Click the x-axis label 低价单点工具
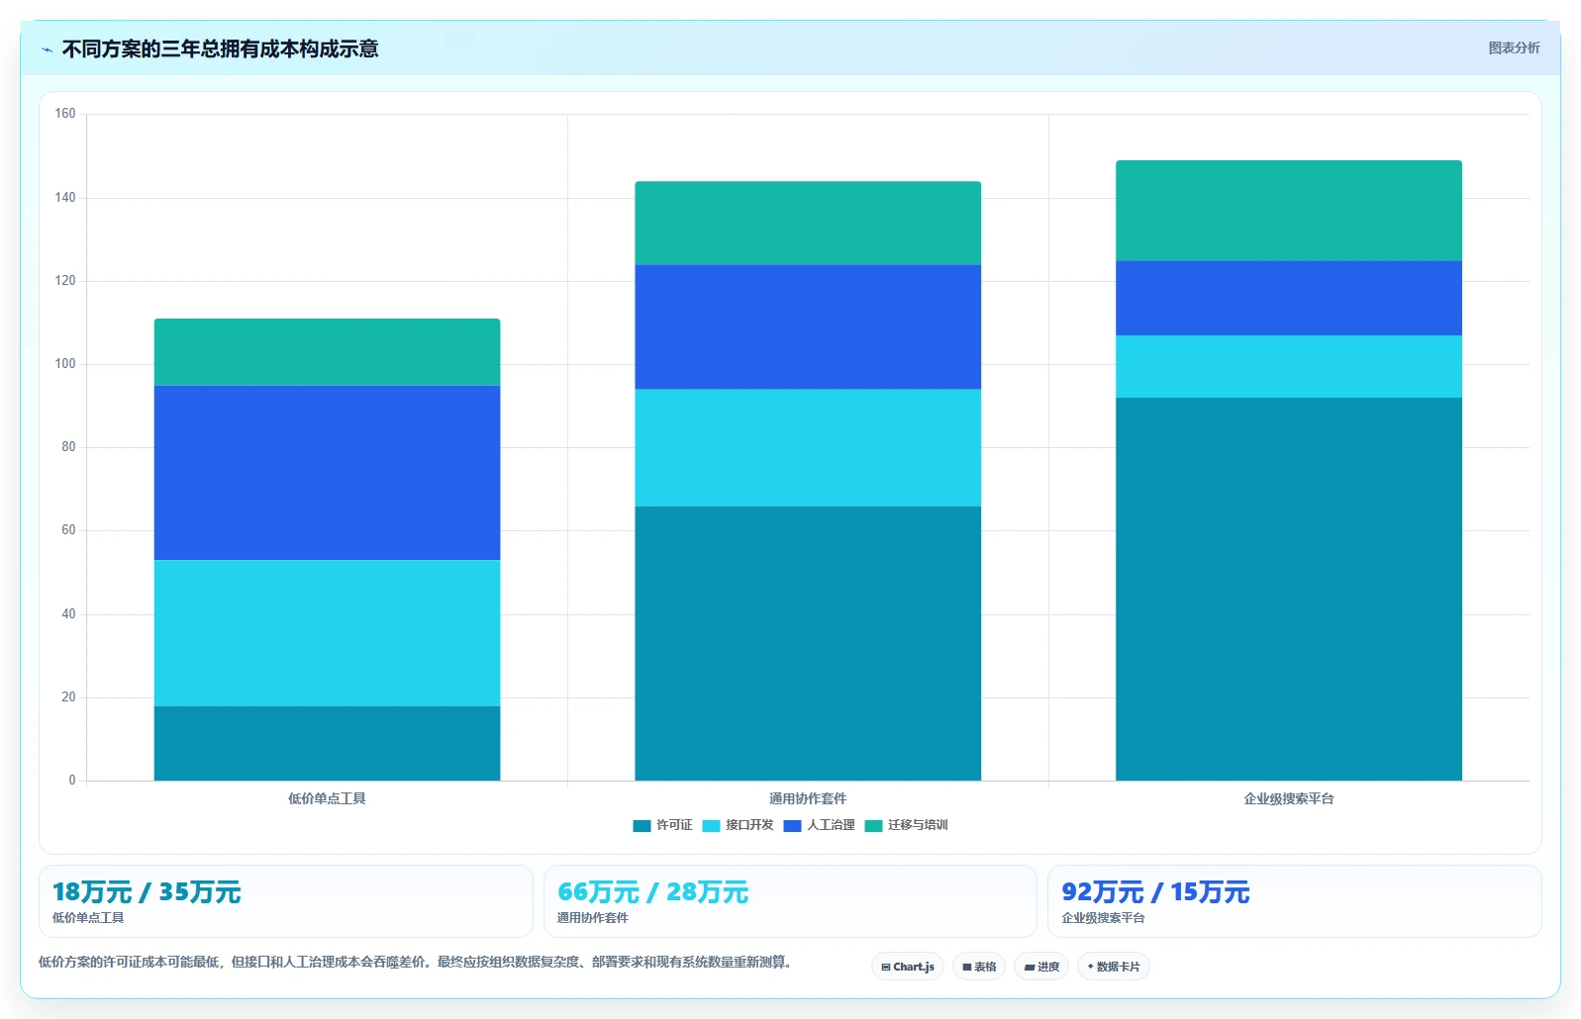Screen dimensions: 1581x1019 click(x=327, y=798)
